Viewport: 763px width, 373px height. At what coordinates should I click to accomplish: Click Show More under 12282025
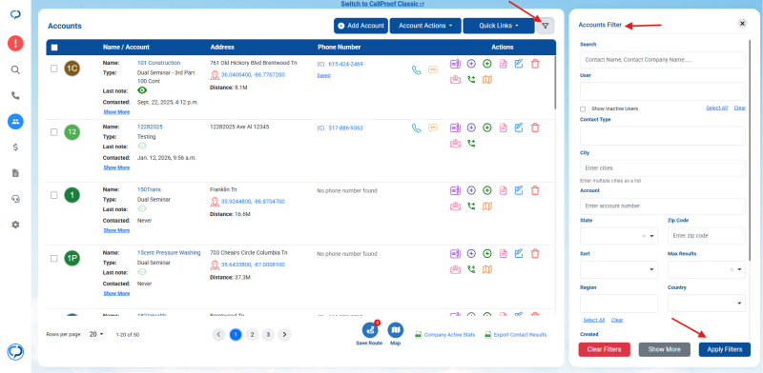(x=116, y=167)
